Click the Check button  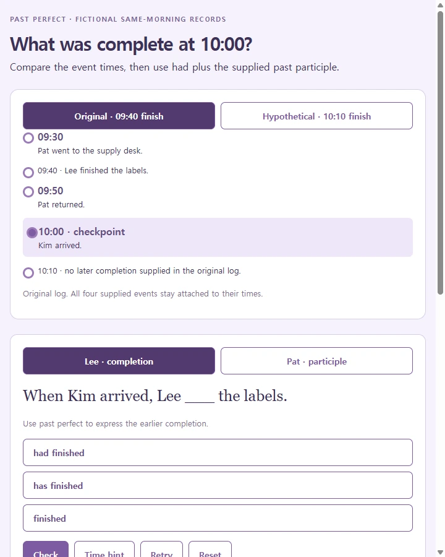point(46,550)
